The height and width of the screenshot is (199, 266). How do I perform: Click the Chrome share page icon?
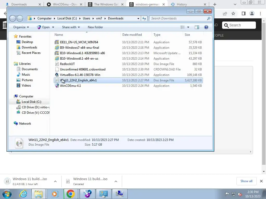pos(225,13)
